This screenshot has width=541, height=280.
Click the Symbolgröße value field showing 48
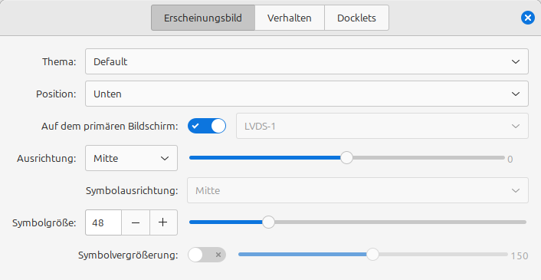(x=103, y=222)
